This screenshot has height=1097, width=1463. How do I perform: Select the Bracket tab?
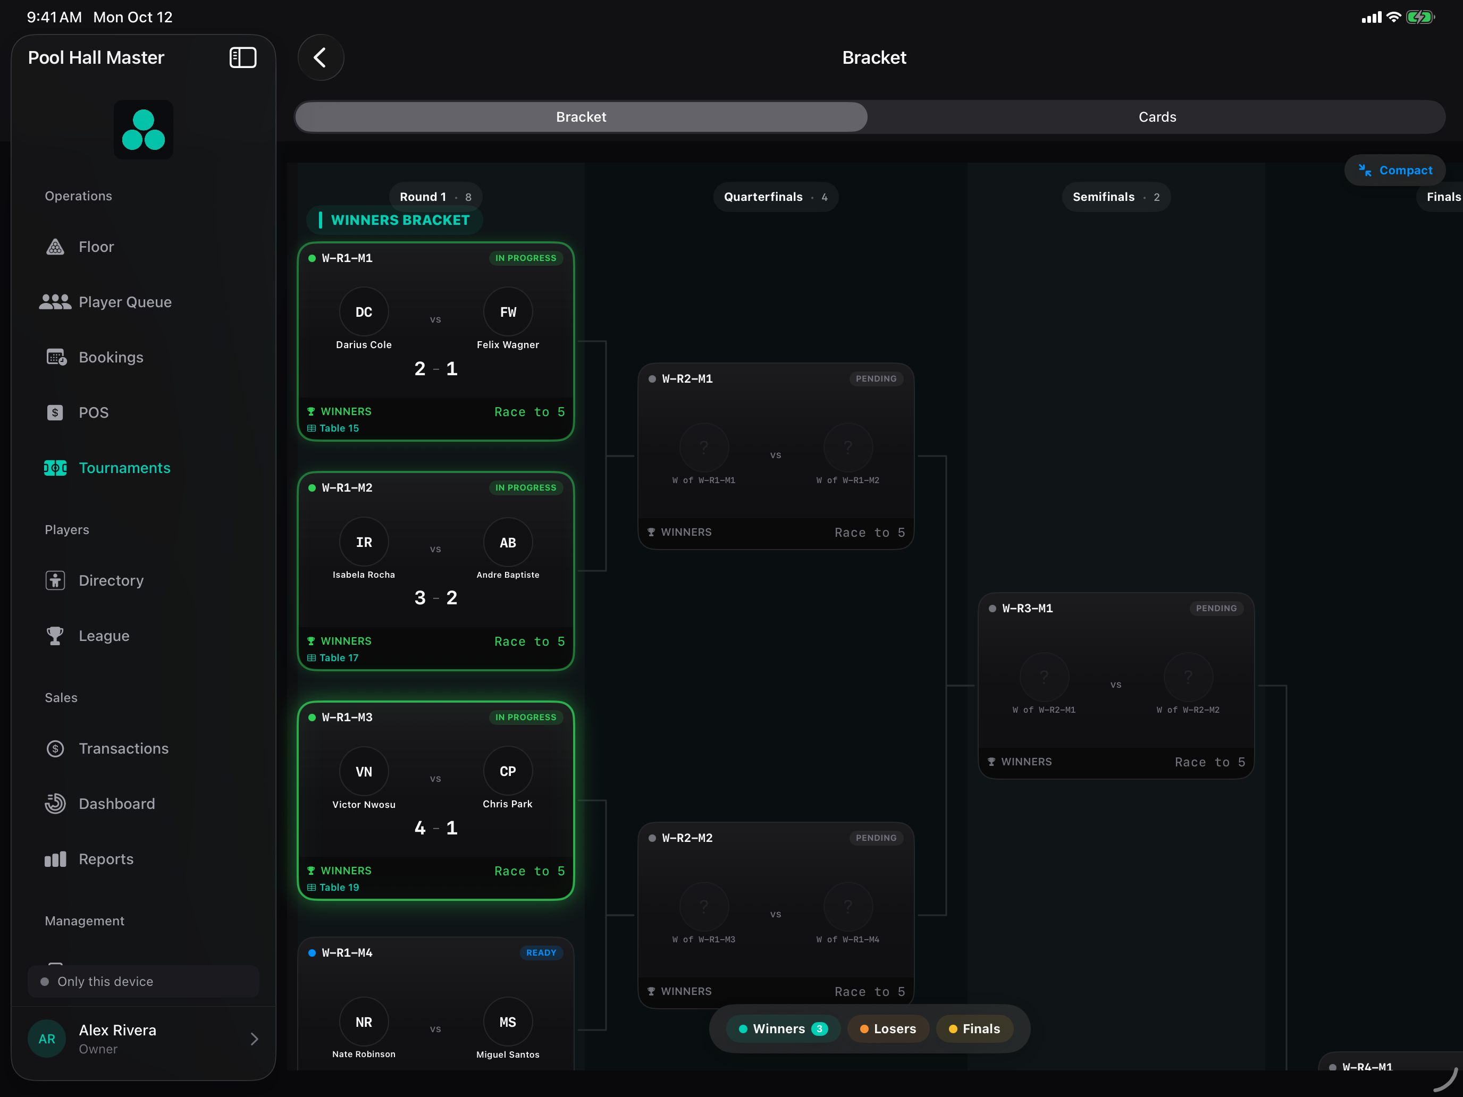pyautogui.click(x=581, y=117)
